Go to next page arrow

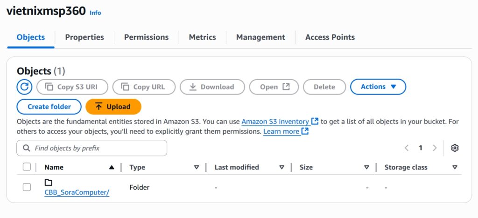pos(435,148)
